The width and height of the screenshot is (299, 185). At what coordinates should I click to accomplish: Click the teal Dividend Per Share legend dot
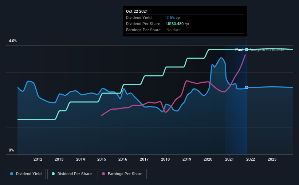[x=53, y=174]
